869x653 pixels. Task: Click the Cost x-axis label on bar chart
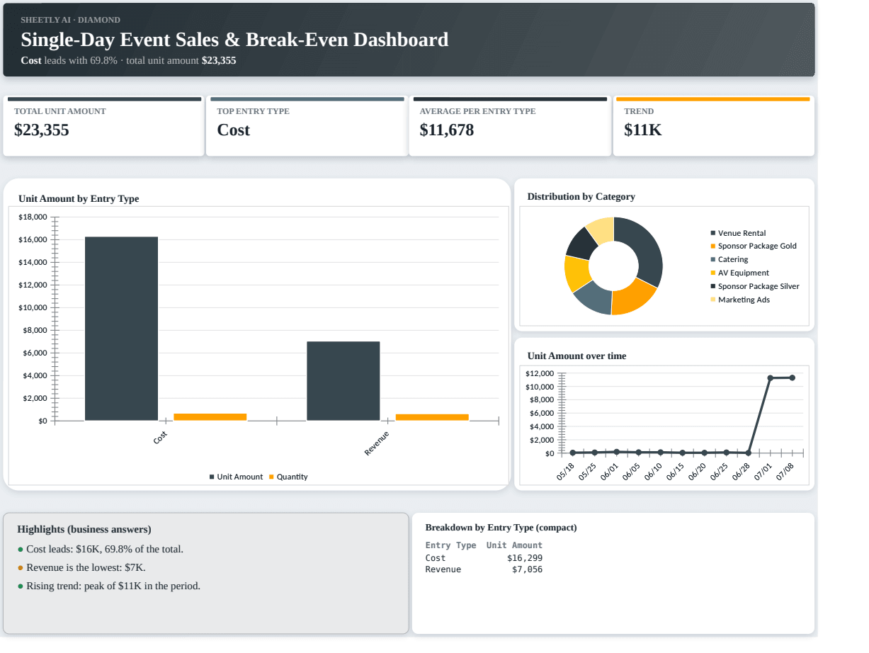point(161,438)
